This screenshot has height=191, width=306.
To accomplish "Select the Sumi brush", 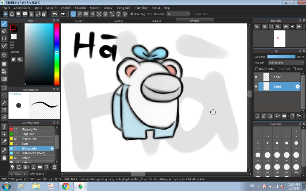I will [x=32, y=144].
